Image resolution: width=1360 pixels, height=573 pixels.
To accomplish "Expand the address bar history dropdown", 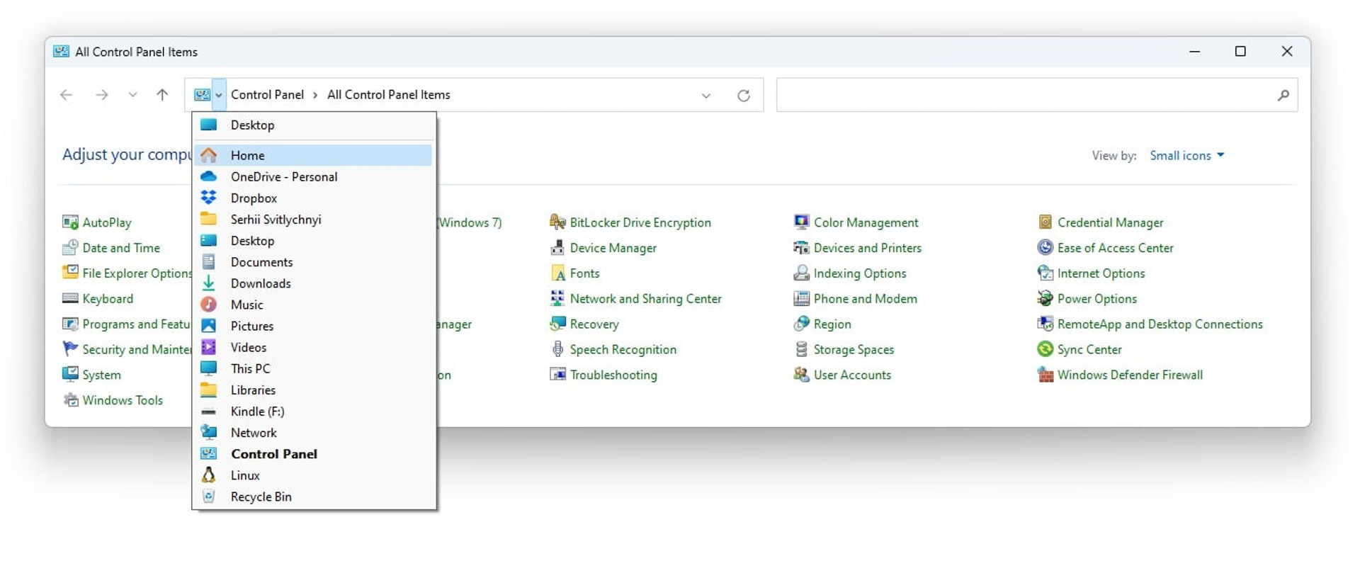I will click(x=705, y=96).
